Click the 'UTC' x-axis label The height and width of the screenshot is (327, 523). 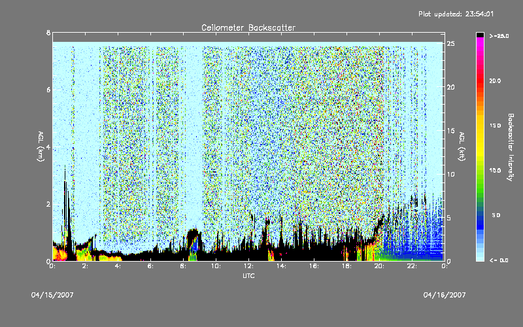click(248, 275)
